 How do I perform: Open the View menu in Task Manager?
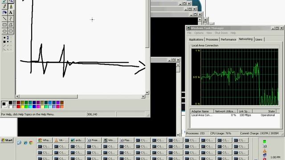(209, 33)
